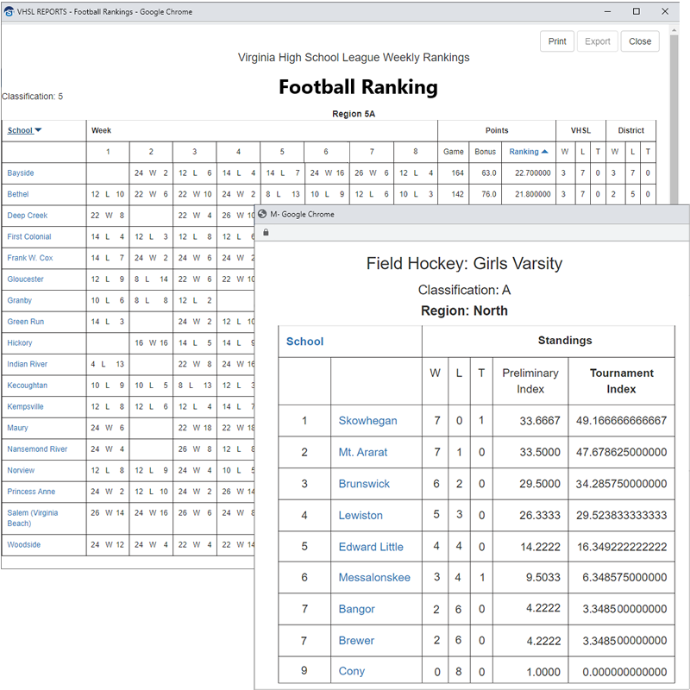Click the greyed Export button
This screenshot has height=690, width=690.
pyautogui.click(x=597, y=41)
